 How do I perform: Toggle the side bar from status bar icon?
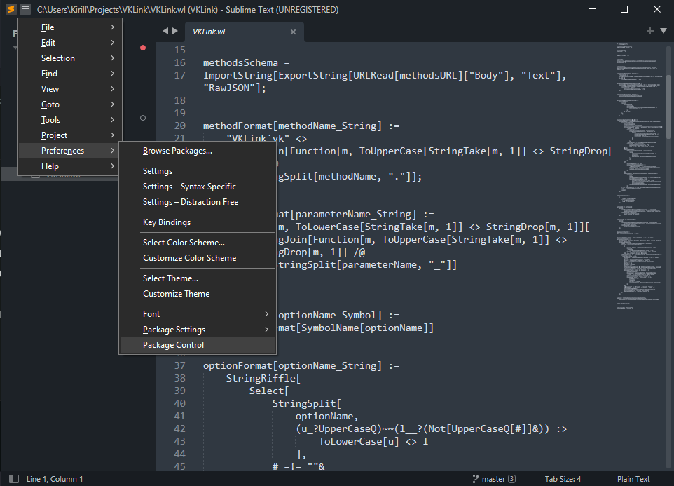point(14,479)
